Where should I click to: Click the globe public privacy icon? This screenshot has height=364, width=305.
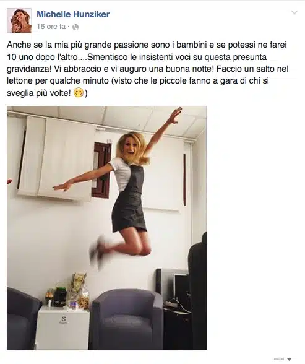pyautogui.click(x=75, y=27)
